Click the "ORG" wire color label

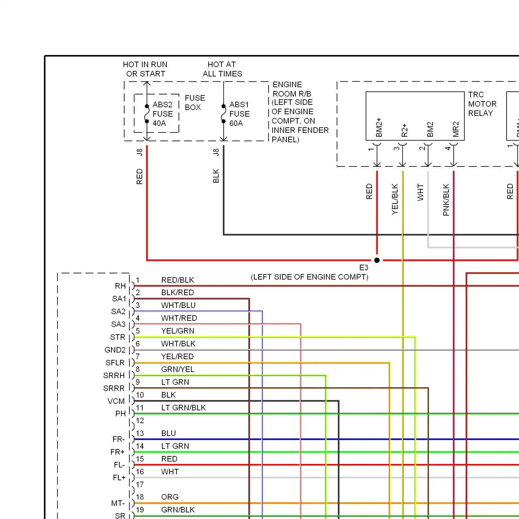[170, 497]
